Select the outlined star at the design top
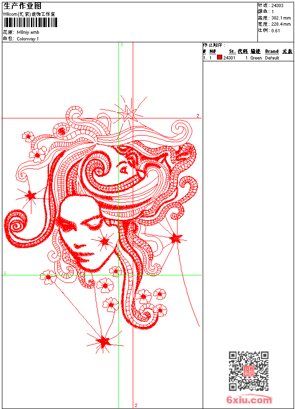This screenshot has width=295, height=409. coord(128,113)
